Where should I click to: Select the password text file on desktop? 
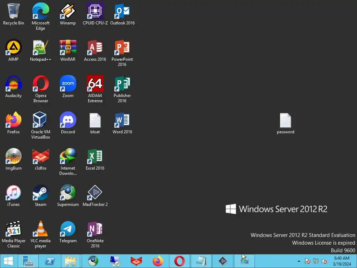pyautogui.click(x=286, y=123)
